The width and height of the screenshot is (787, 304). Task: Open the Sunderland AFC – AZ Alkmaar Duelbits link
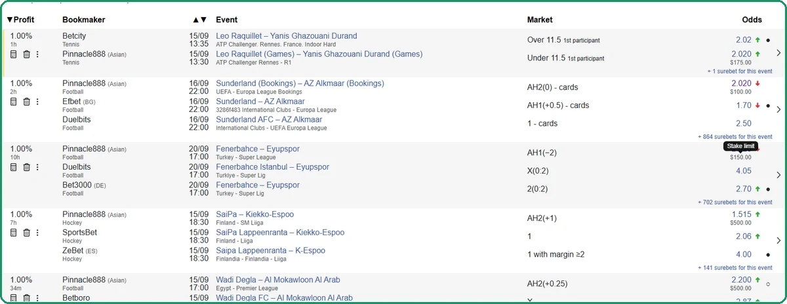coord(269,120)
